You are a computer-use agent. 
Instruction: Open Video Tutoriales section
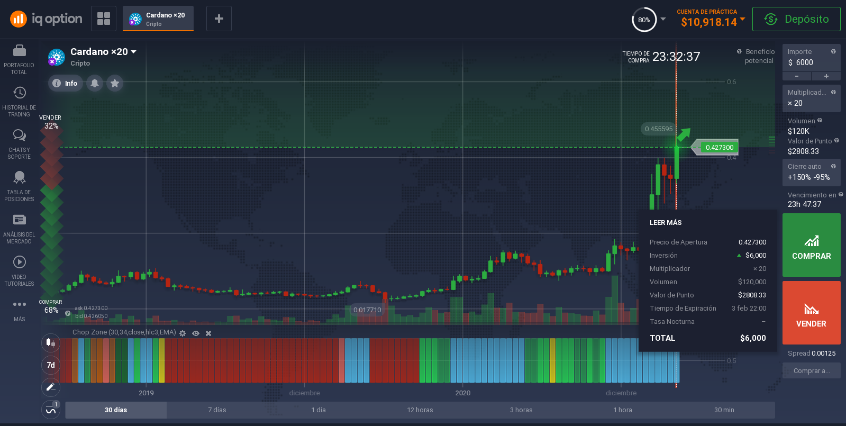coord(19,271)
